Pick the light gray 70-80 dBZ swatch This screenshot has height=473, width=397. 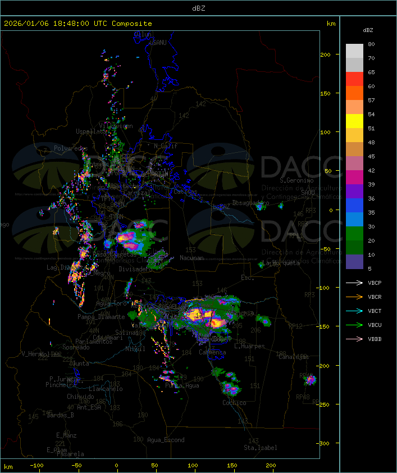coord(354,51)
